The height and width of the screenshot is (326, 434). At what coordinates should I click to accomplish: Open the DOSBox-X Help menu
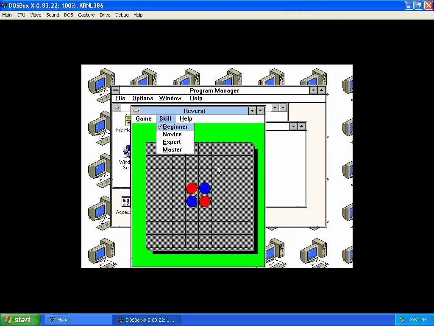click(x=138, y=15)
